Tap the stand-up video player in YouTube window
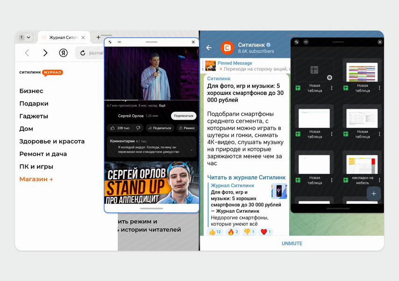Image resolution: width=399 pixels, height=281 pixels. click(152, 73)
